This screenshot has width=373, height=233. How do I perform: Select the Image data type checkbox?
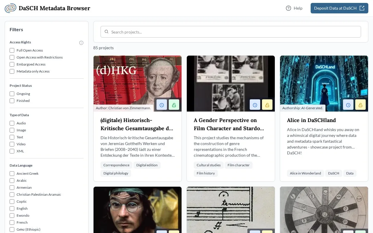click(x=12, y=130)
